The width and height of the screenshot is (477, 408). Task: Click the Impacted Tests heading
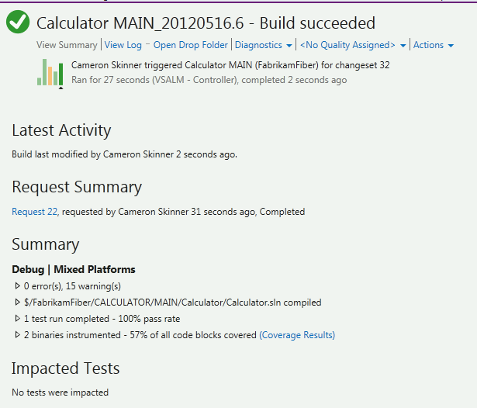point(66,368)
